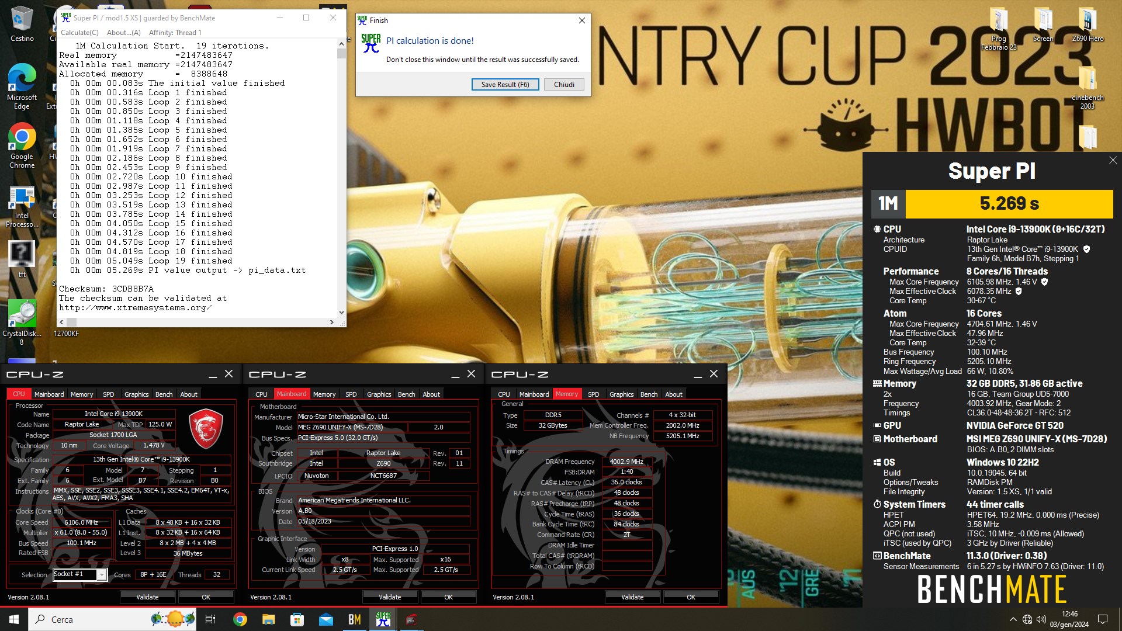The image size is (1122, 631).
Task: Open Bench tab in third CPU-Z window
Action: click(649, 394)
